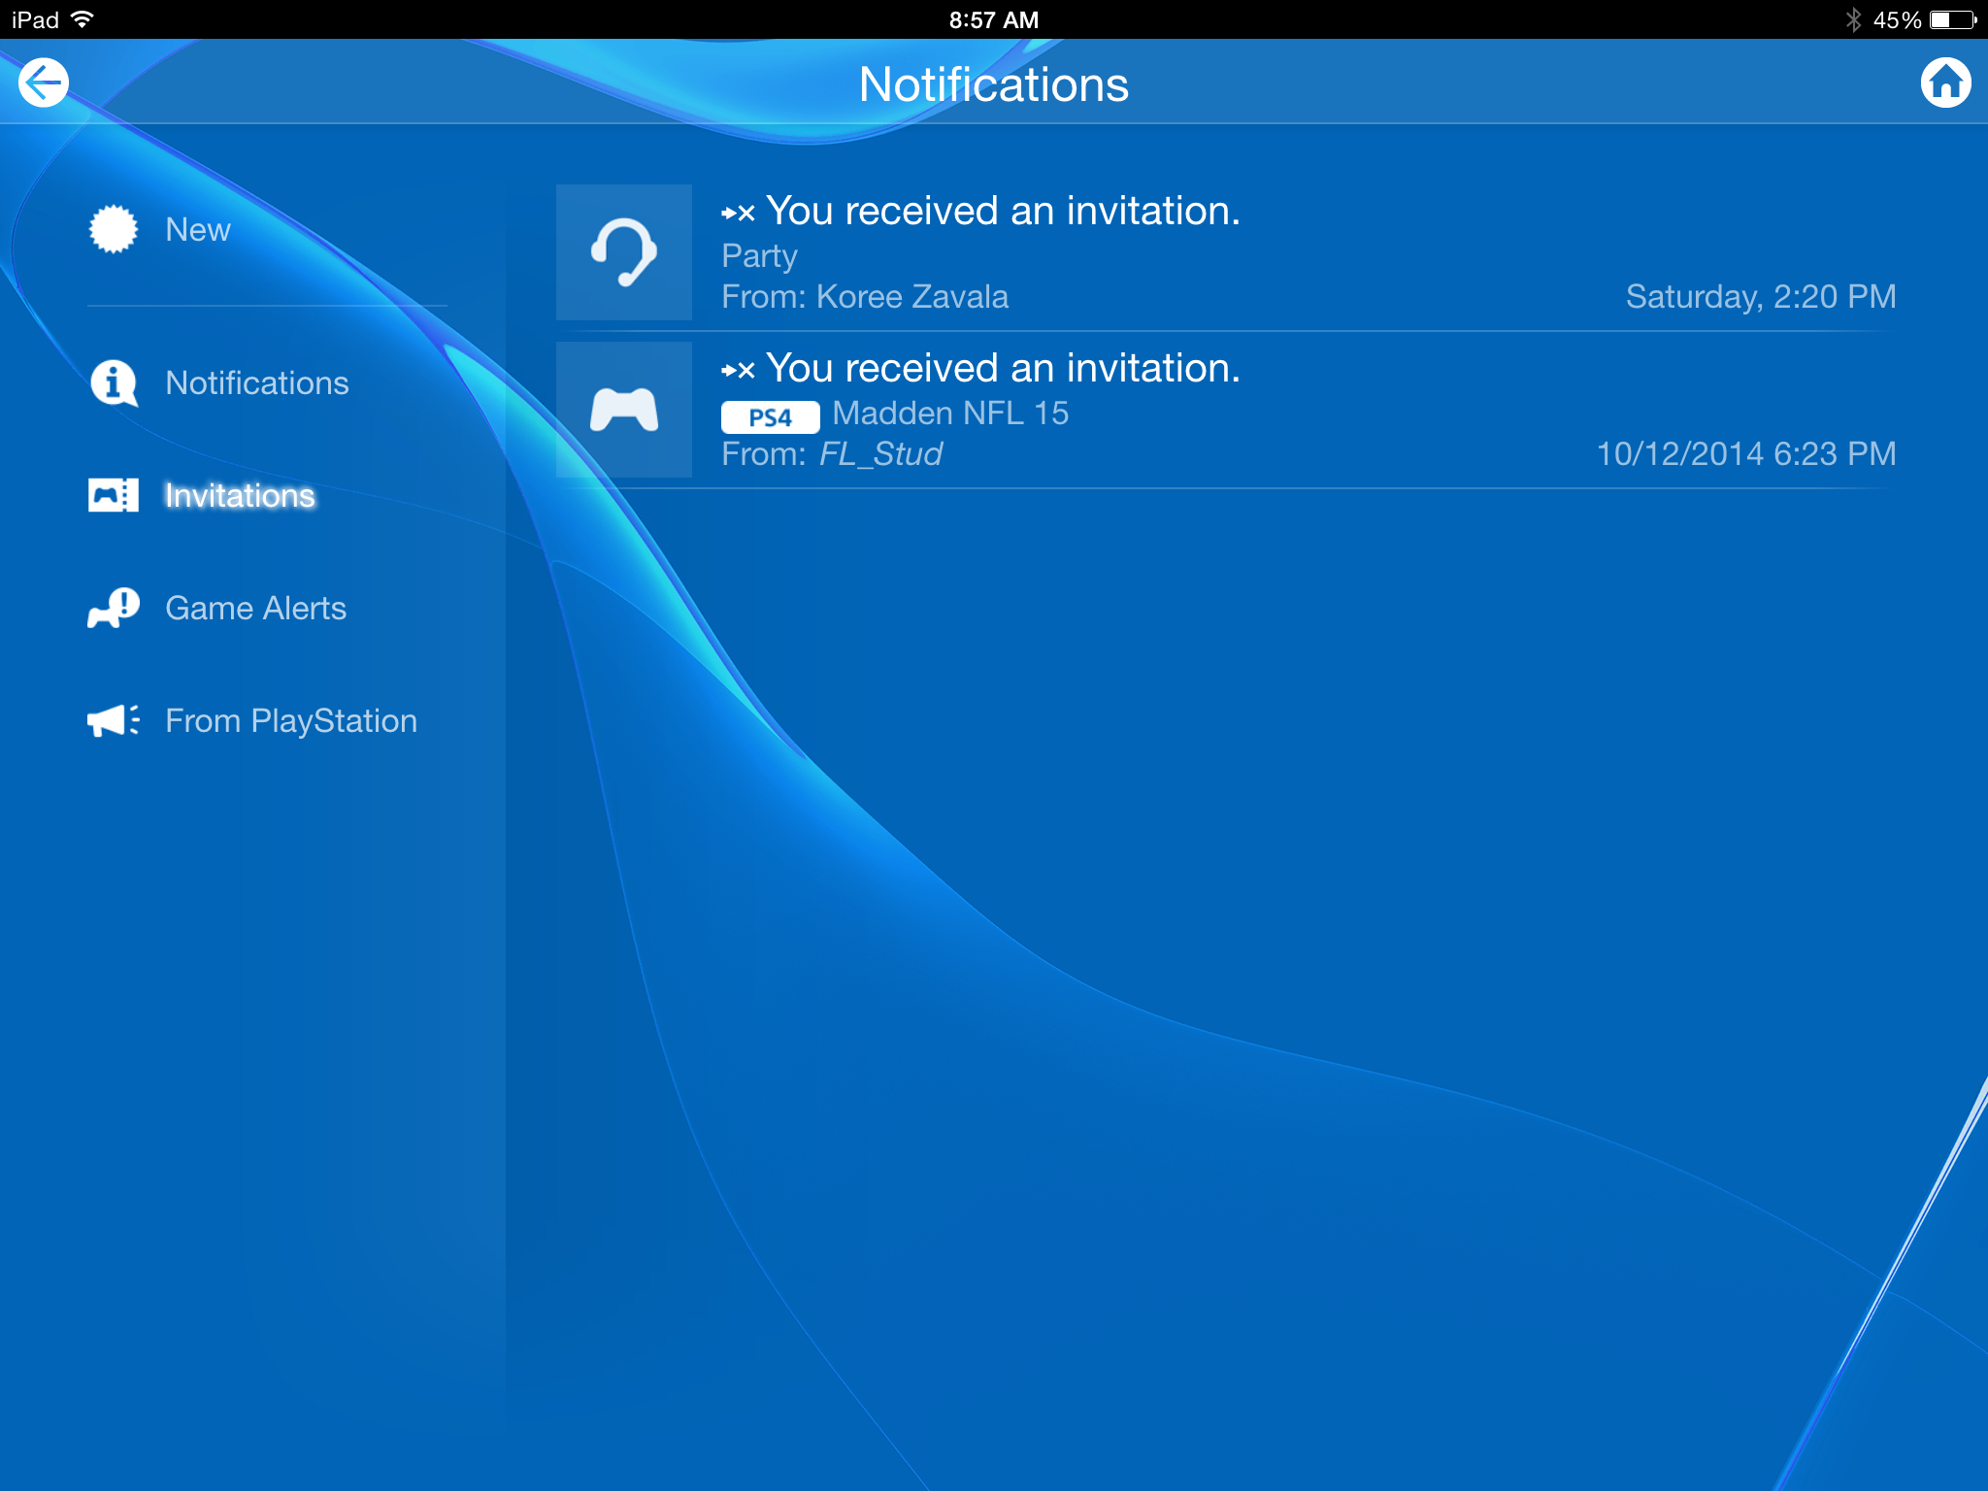Go to home via house icon
1988x1491 pixels.
[x=1945, y=83]
